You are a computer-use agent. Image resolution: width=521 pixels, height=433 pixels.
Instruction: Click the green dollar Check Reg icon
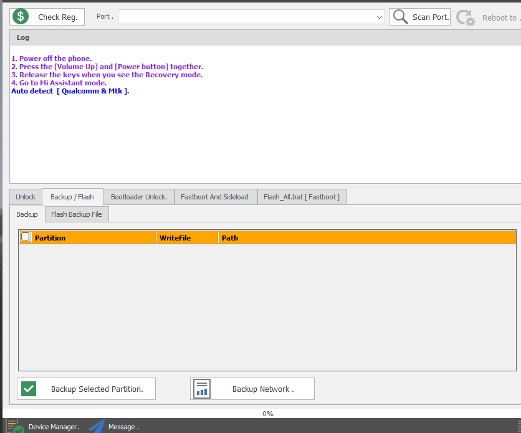point(20,16)
